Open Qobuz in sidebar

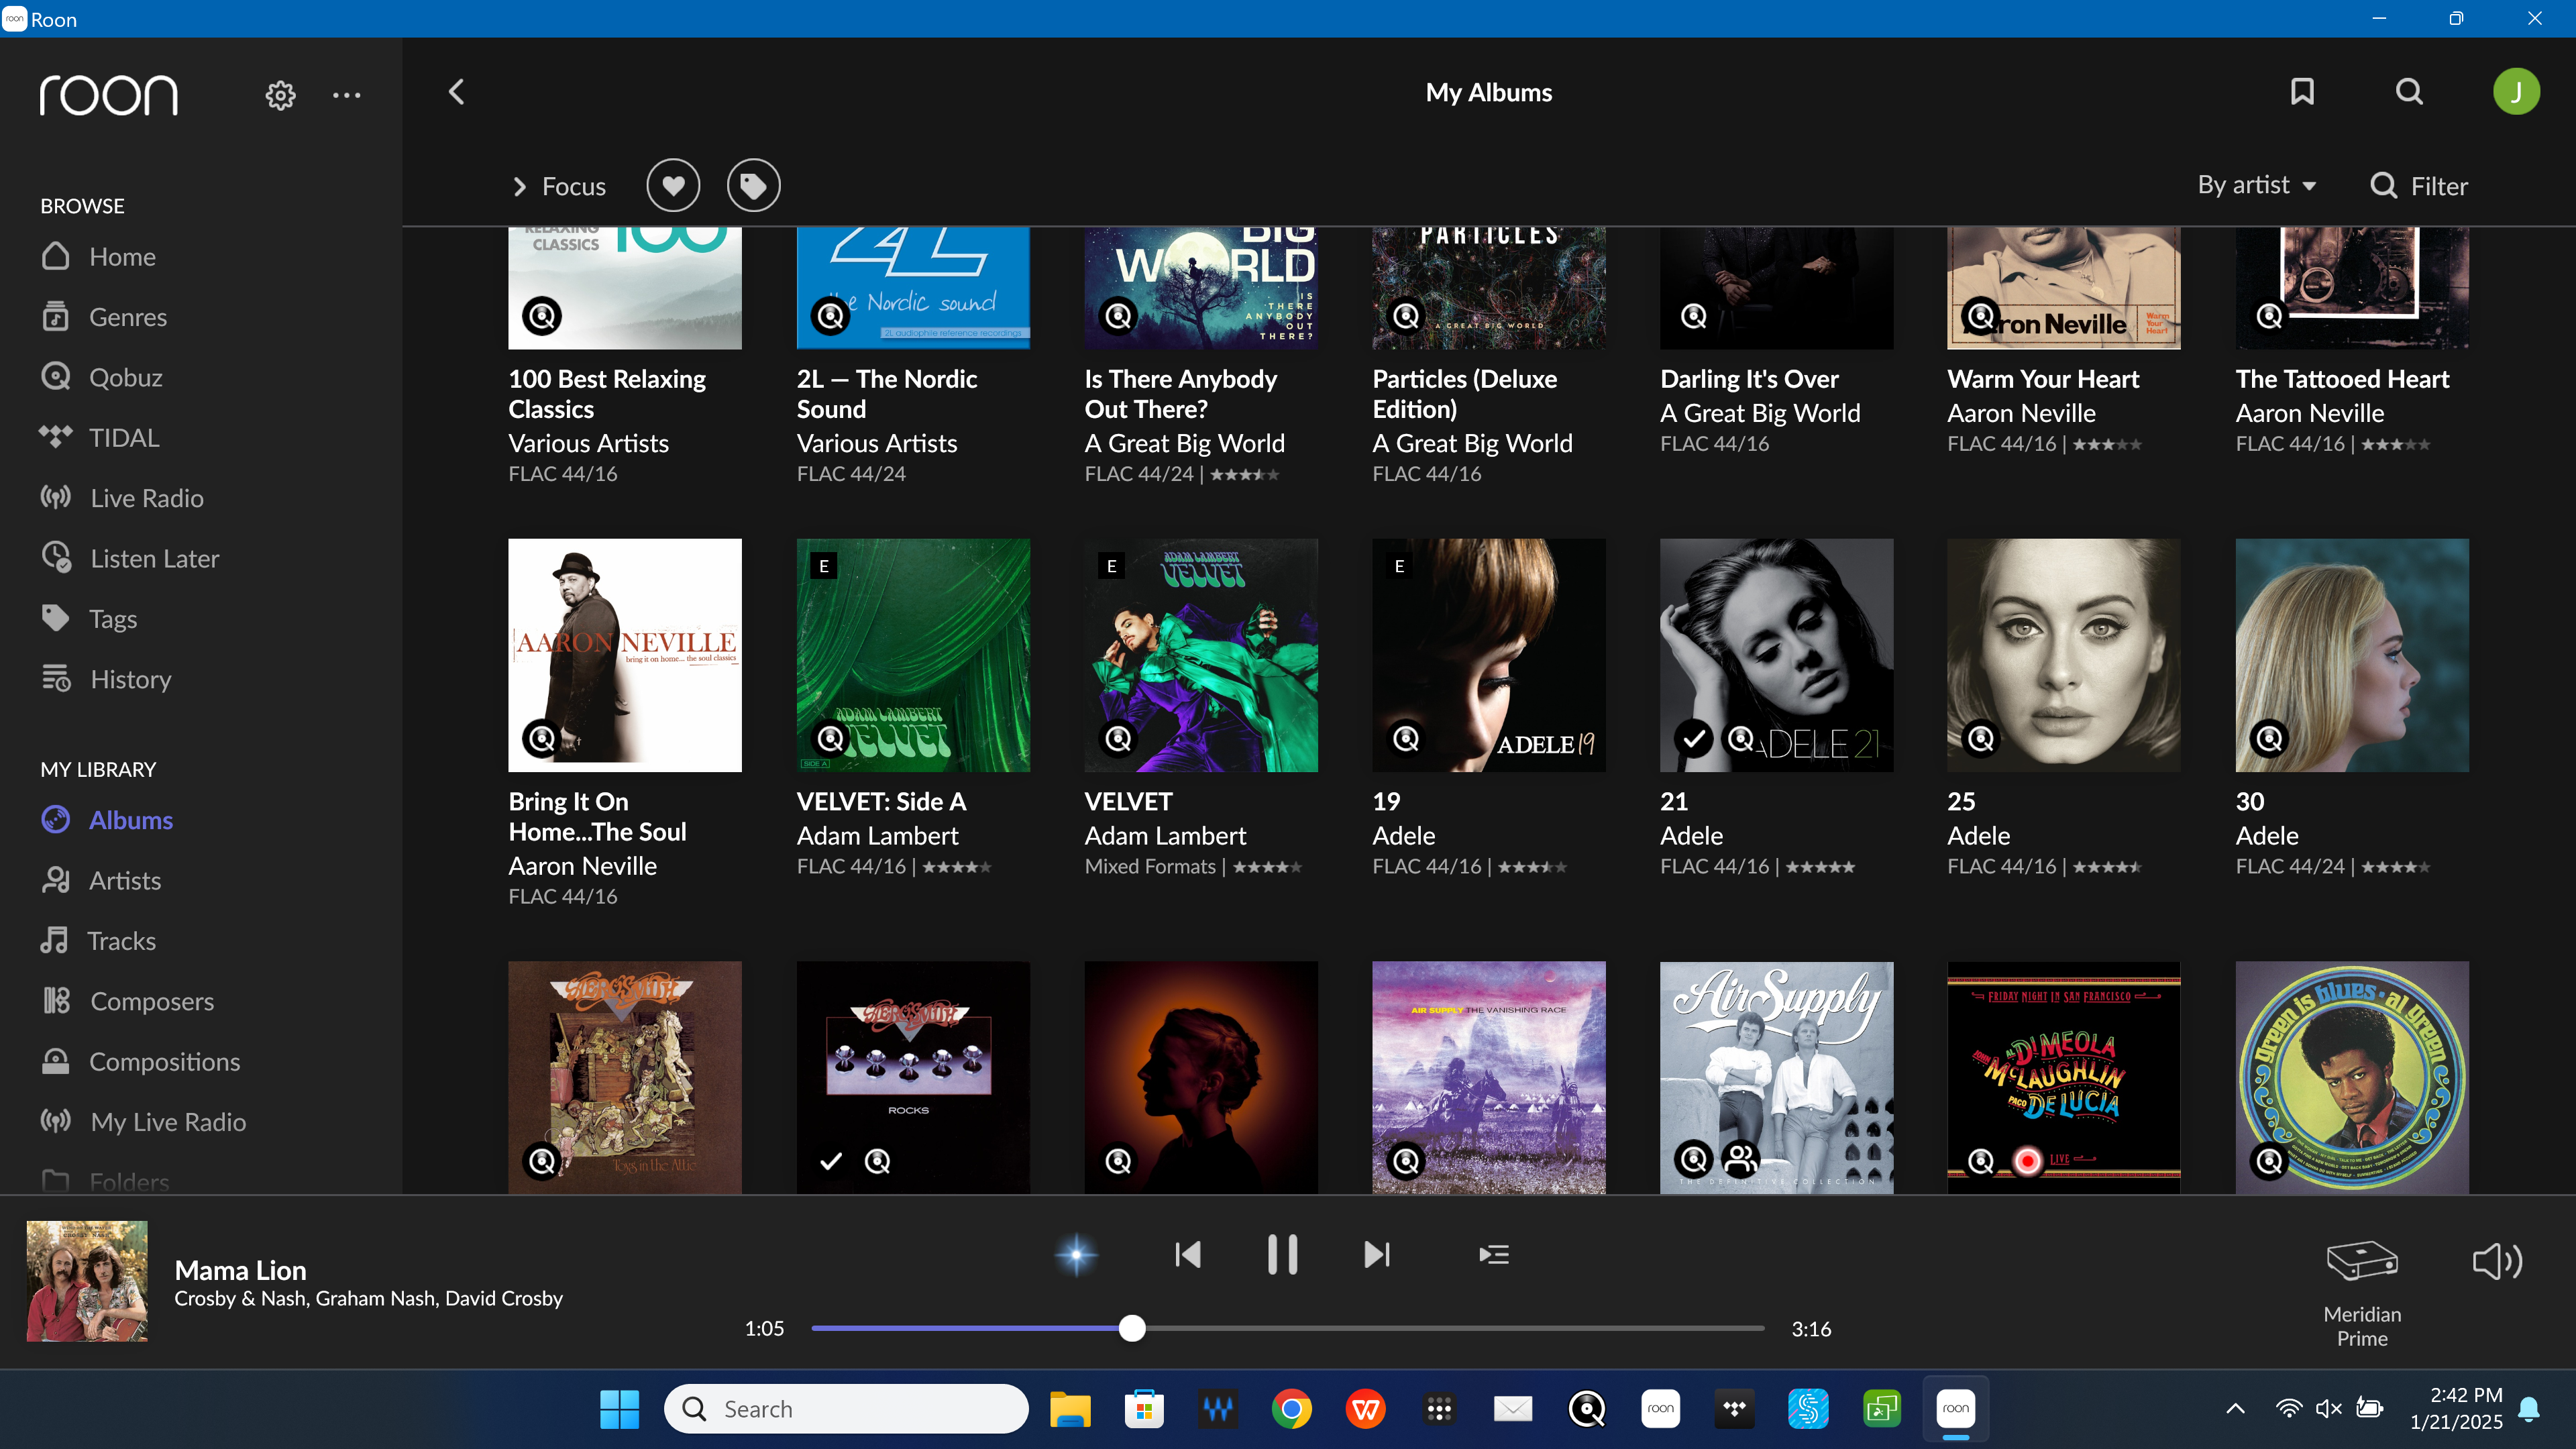pyautogui.click(x=101, y=378)
